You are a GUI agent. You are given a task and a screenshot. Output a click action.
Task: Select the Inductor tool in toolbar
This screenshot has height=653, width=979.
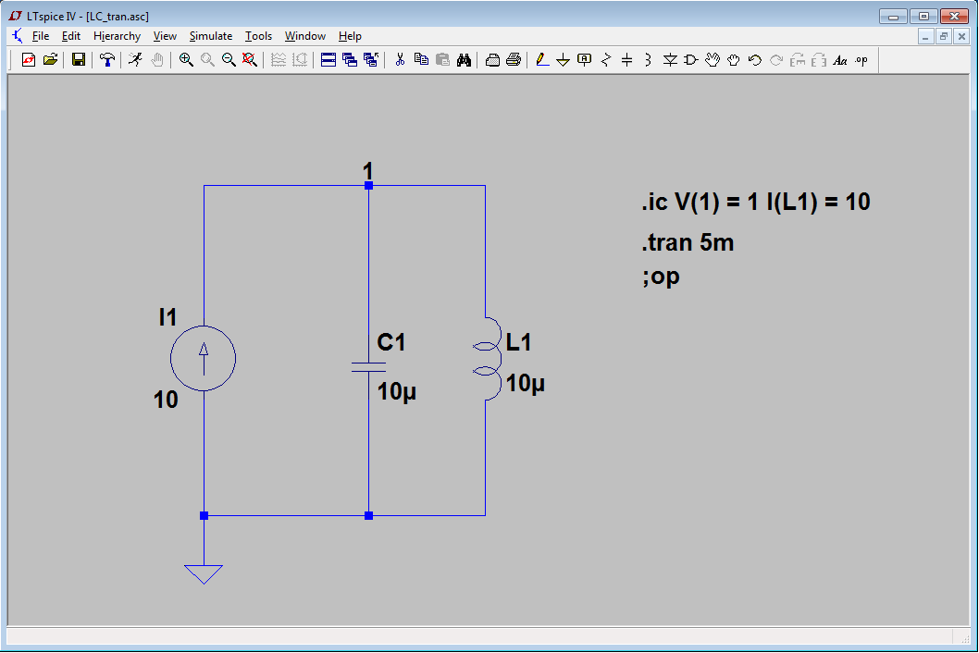pos(648,60)
